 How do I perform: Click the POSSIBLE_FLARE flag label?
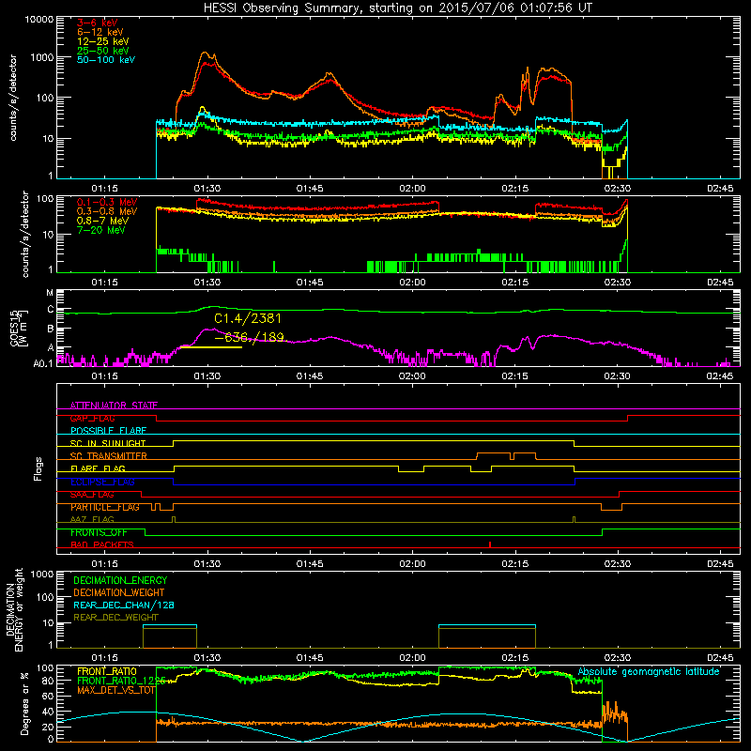[x=108, y=431]
